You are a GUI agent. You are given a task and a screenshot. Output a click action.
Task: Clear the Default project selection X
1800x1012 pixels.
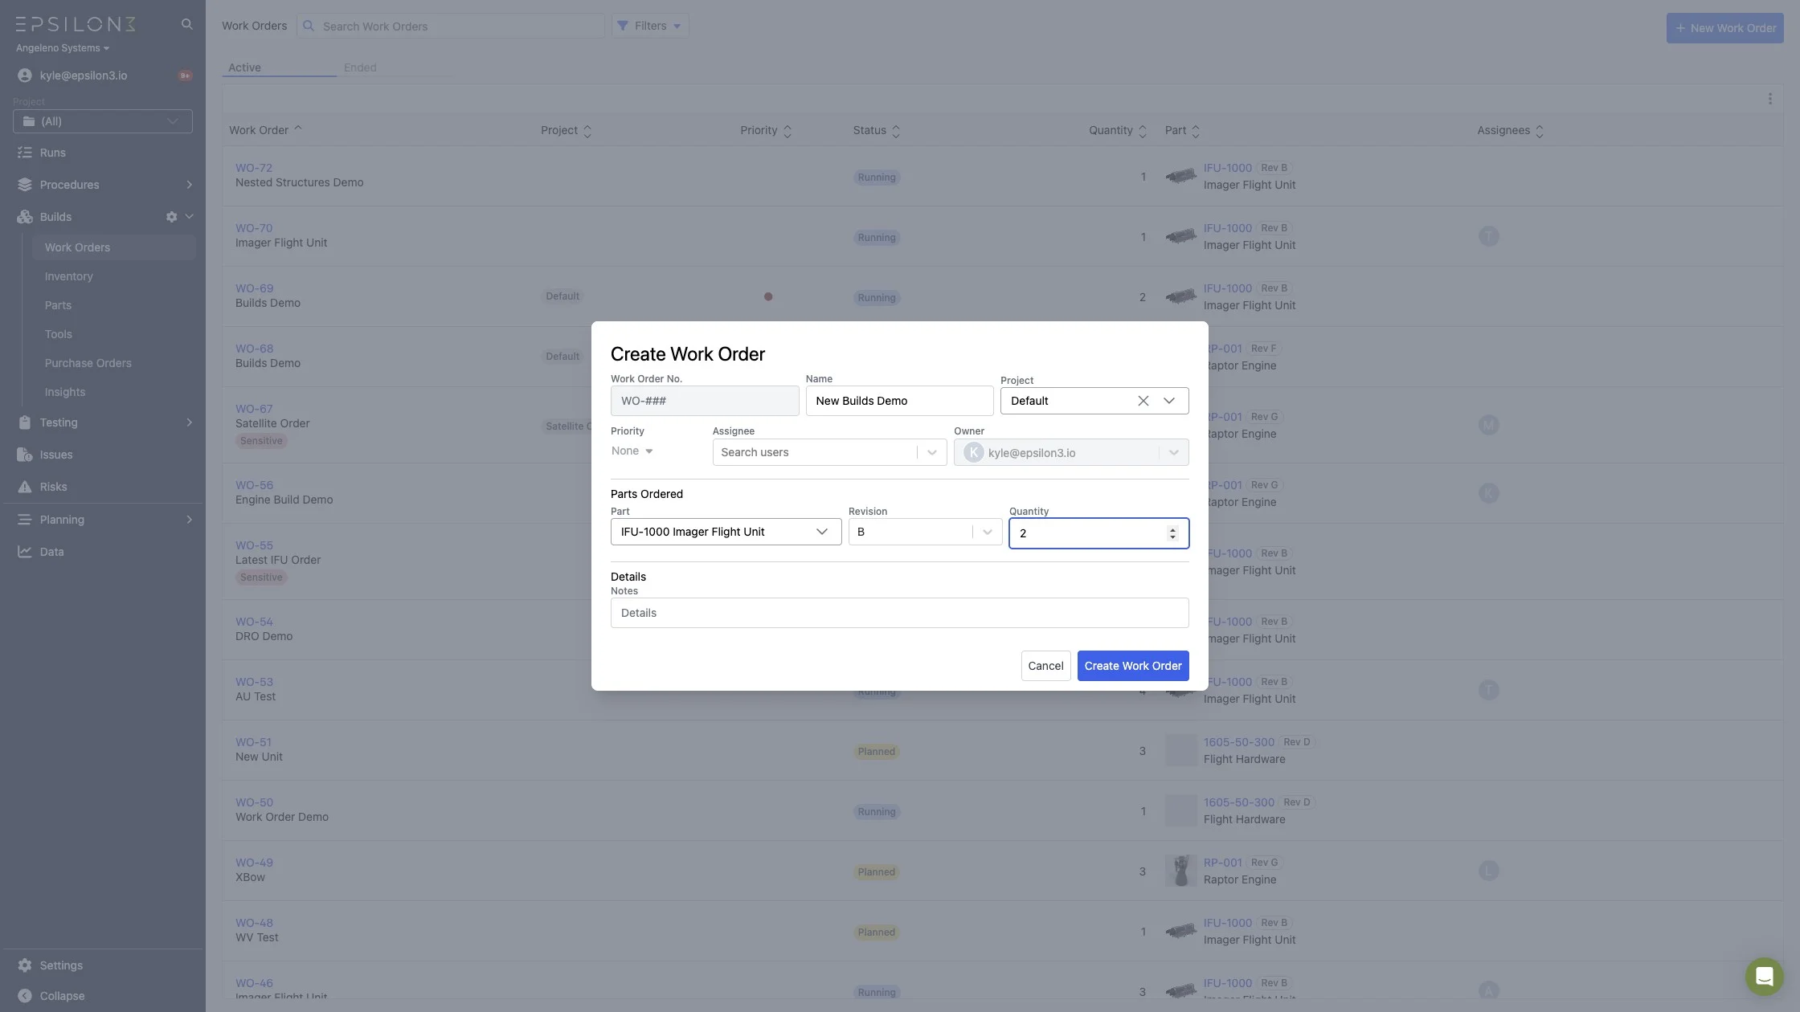[x=1143, y=401]
